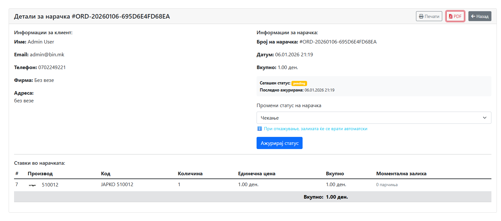501x221 pixels.
Task: Click the Вкупно 1.00 ден. in order info
Action: 288,67
